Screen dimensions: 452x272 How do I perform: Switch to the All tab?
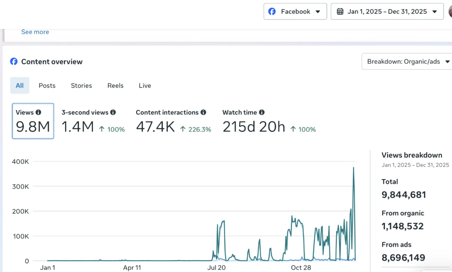tap(20, 85)
